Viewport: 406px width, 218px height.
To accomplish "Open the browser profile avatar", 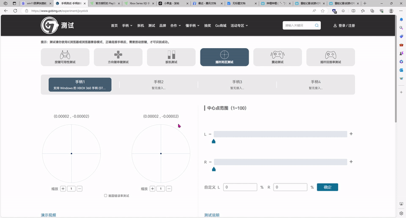I will point(391,11).
